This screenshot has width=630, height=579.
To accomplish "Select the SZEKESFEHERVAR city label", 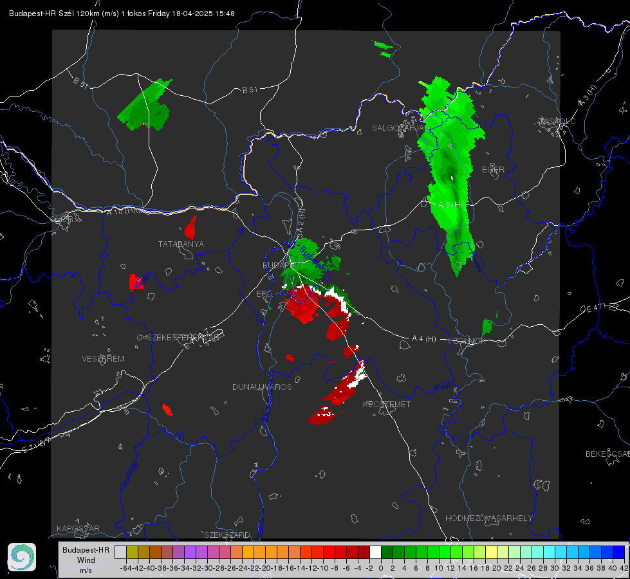I will point(183,337).
